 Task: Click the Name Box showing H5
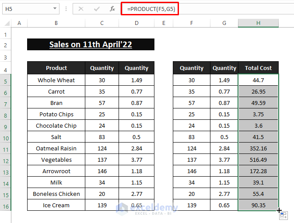(26, 9)
